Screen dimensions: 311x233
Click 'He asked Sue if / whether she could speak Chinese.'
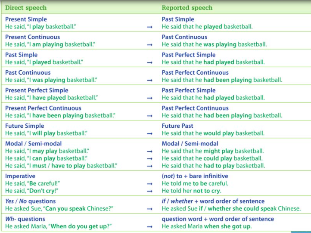click(x=231, y=208)
